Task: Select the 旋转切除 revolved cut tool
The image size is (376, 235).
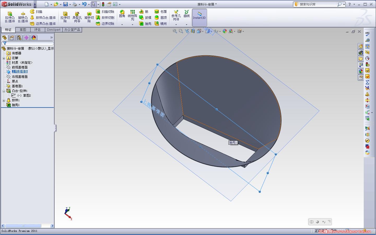Action: coord(89,17)
